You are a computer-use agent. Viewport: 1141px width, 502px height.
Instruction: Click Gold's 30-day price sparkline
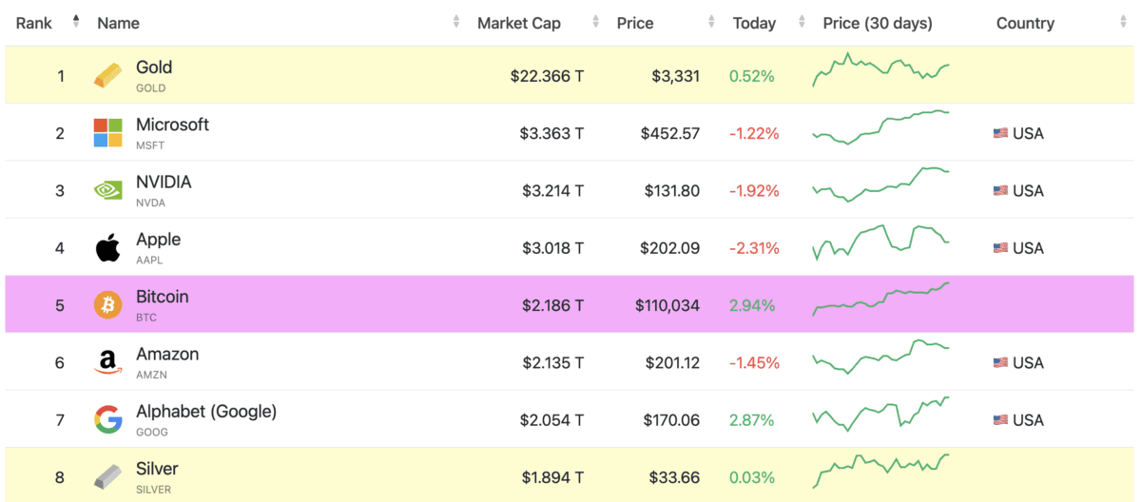[x=880, y=69]
